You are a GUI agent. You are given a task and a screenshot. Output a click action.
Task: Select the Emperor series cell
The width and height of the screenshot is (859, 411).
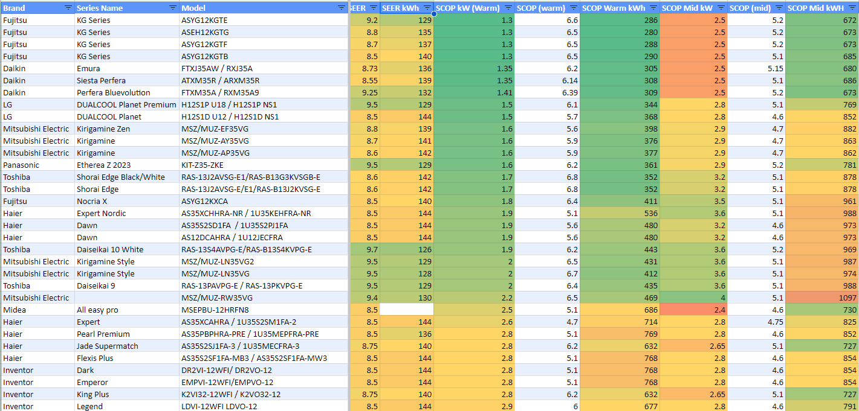click(x=127, y=382)
